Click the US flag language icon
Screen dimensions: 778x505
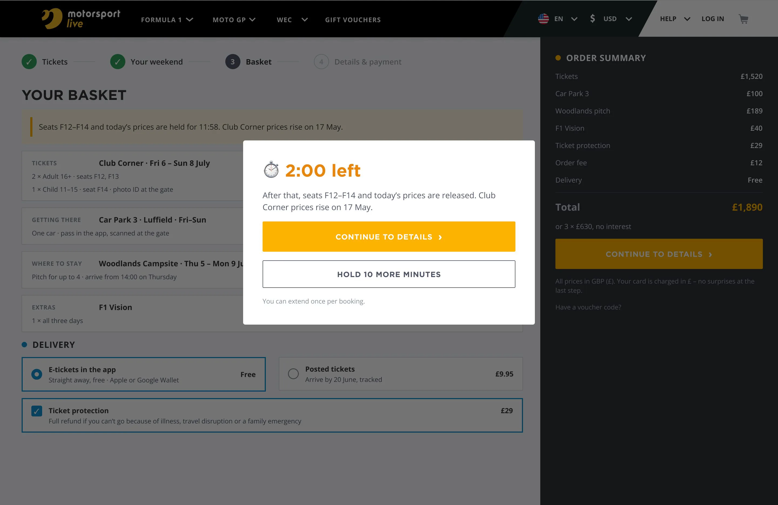pos(543,19)
